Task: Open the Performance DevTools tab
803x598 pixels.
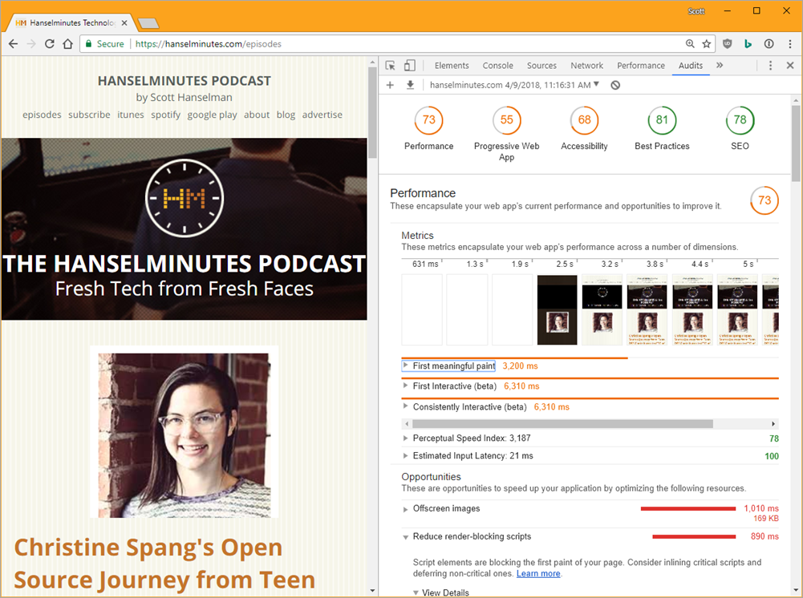Action: [641, 66]
